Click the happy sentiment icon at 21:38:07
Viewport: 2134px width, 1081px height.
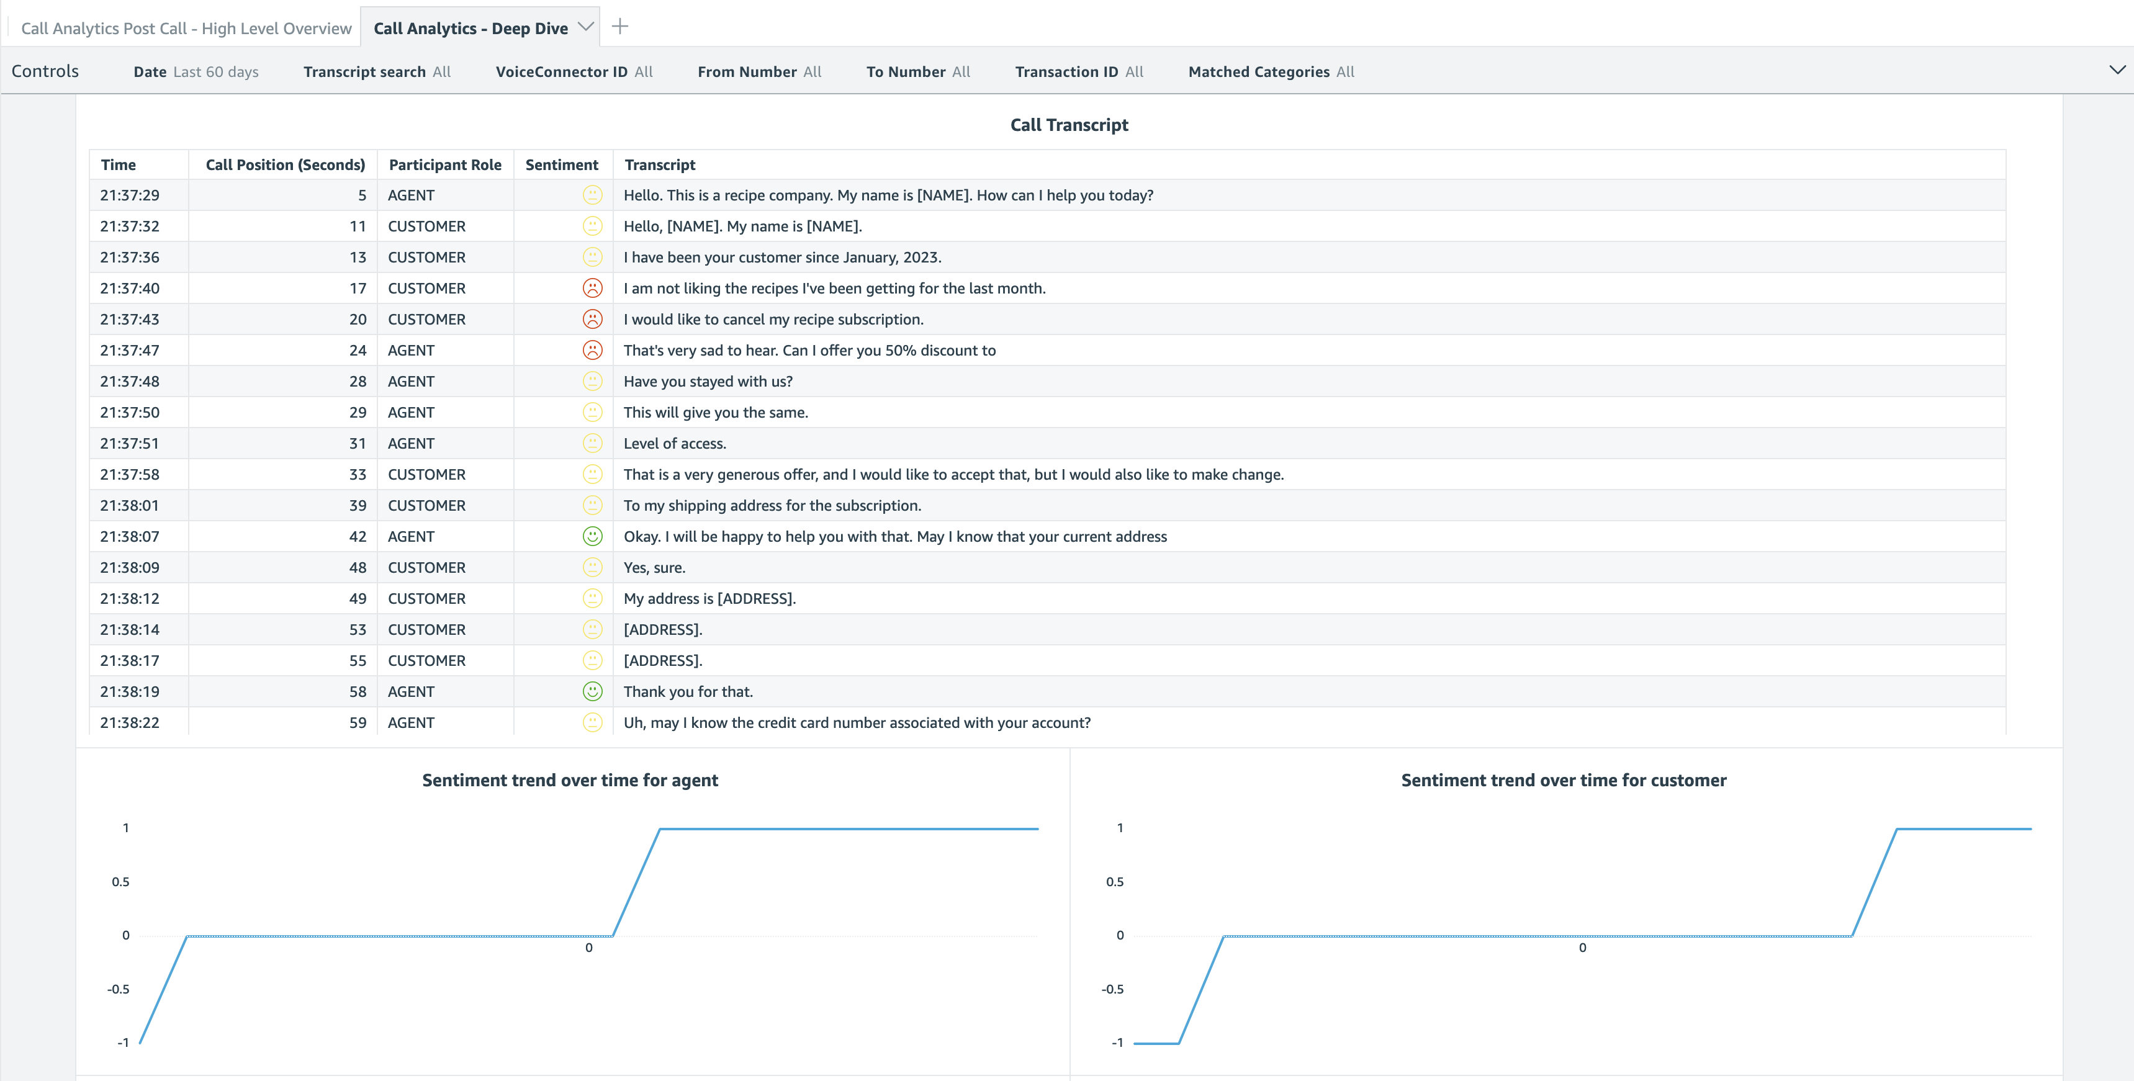pos(593,535)
